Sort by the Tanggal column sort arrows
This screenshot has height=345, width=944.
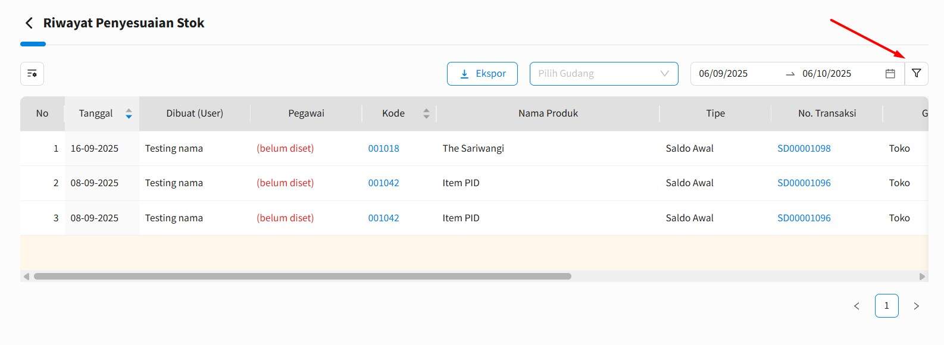click(129, 114)
